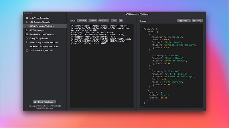
Task: Click the URL Encoder percent icon
Action: pyautogui.click(x=27, y=22)
